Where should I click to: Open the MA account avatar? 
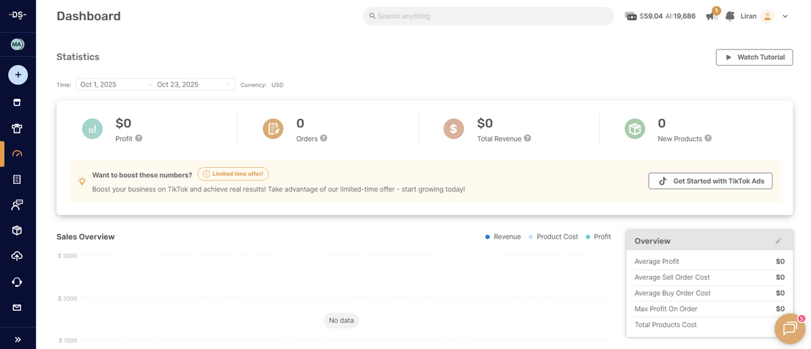(x=18, y=45)
